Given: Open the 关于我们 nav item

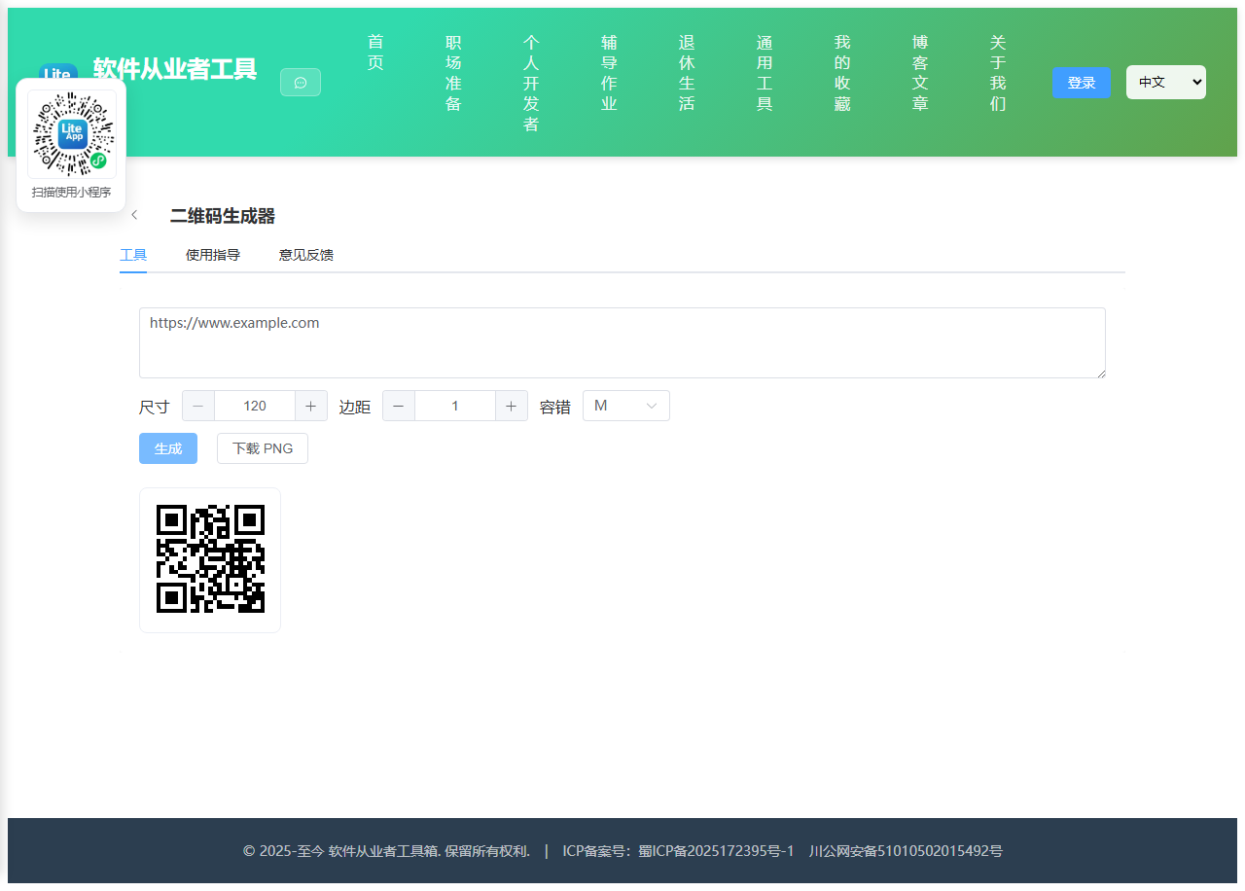Looking at the screenshot, I should pos(998,73).
